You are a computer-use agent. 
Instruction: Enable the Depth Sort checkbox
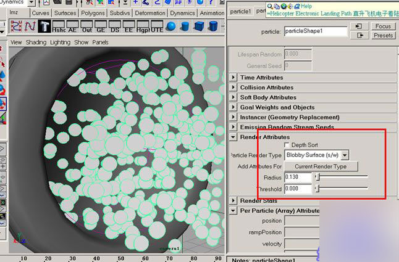pos(287,145)
